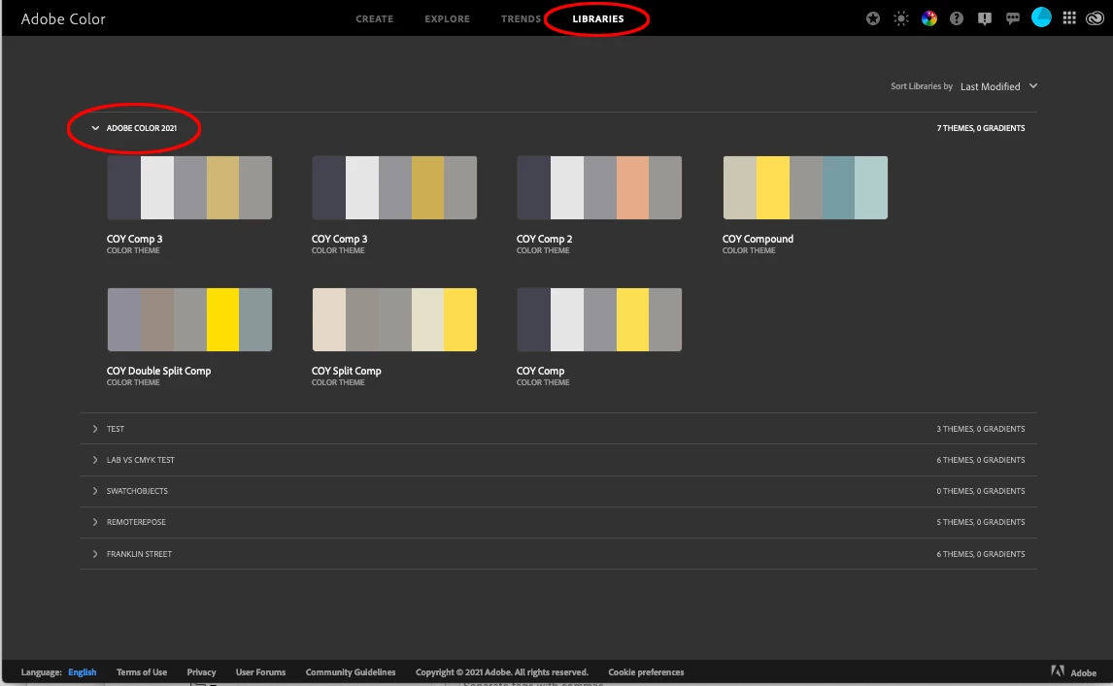This screenshot has height=686, width=1113.
Task: Click the yellow swatch in COY Double Split Comp
Action: click(222, 319)
